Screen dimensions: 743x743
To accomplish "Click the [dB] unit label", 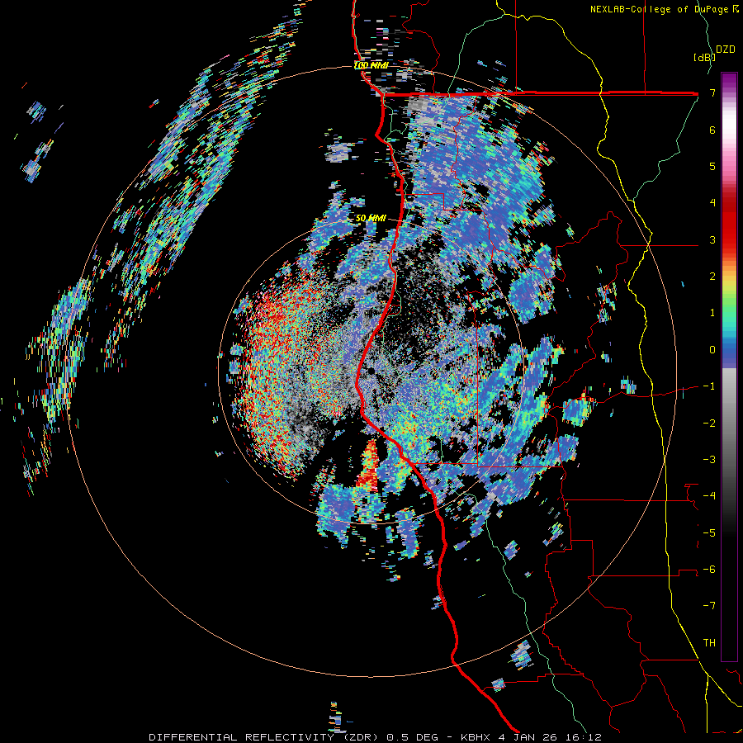I will pos(704,57).
